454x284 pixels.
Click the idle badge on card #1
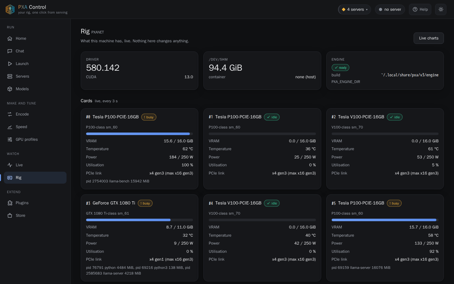pyautogui.click(x=272, y=117)
